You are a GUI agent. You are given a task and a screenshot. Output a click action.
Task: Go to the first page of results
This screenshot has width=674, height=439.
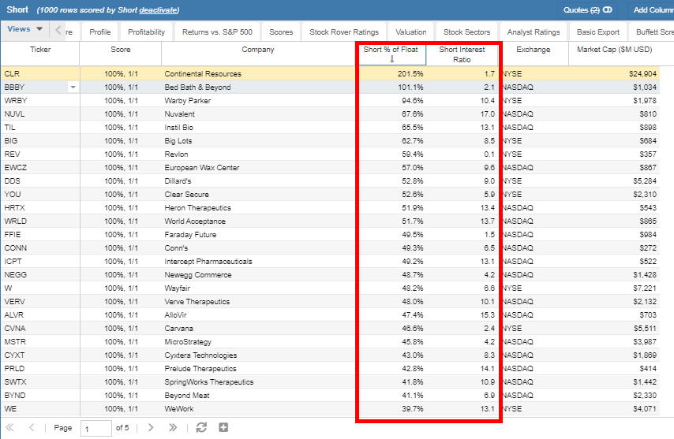(10, 428)
